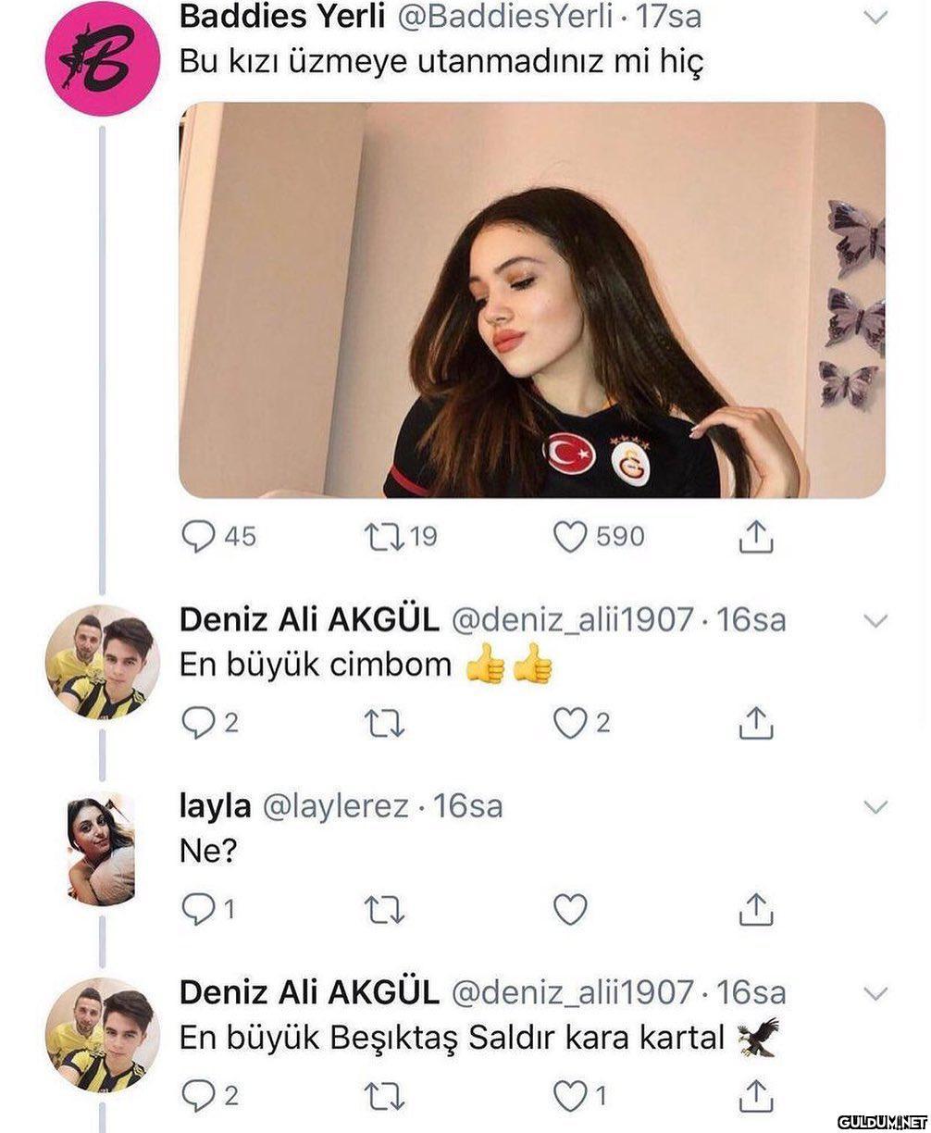Open the Baddies Yerli profile picture
The width and height of the screenshot is (931, 1133).
(103, 57)
